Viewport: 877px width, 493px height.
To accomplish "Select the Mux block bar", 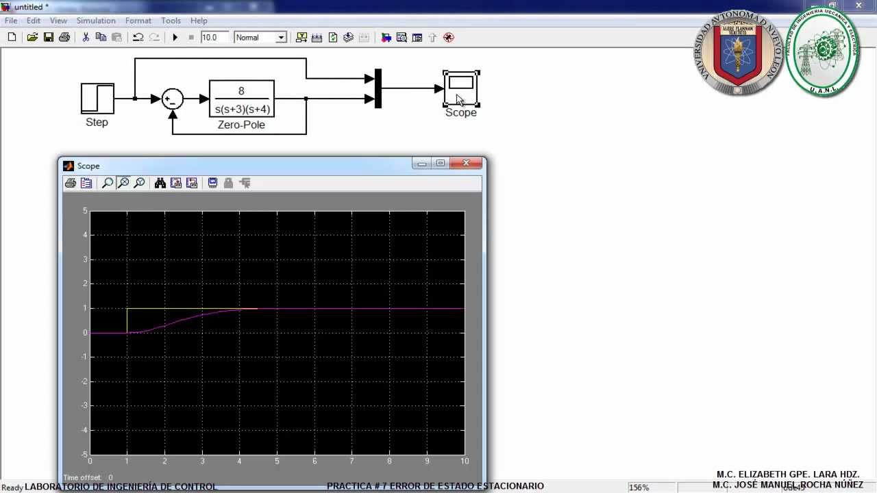I will tap(378, 88).
